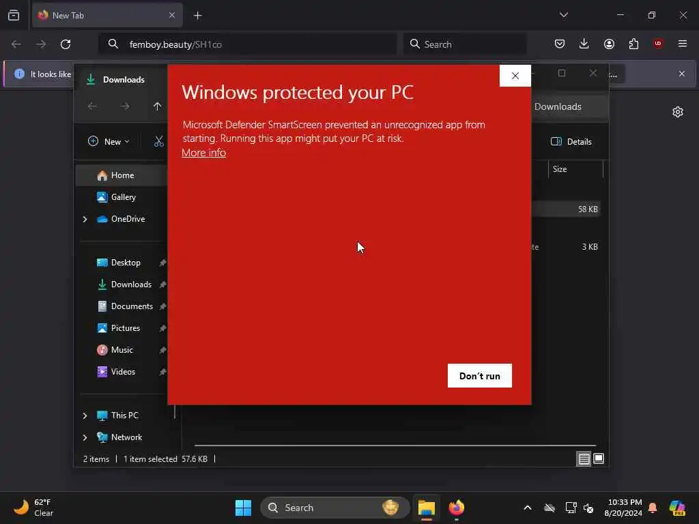
Task: Click the Don't run button
Action: (x=480, y=376)
